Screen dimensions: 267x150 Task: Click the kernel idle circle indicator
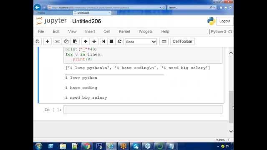(x=230, y=32)
